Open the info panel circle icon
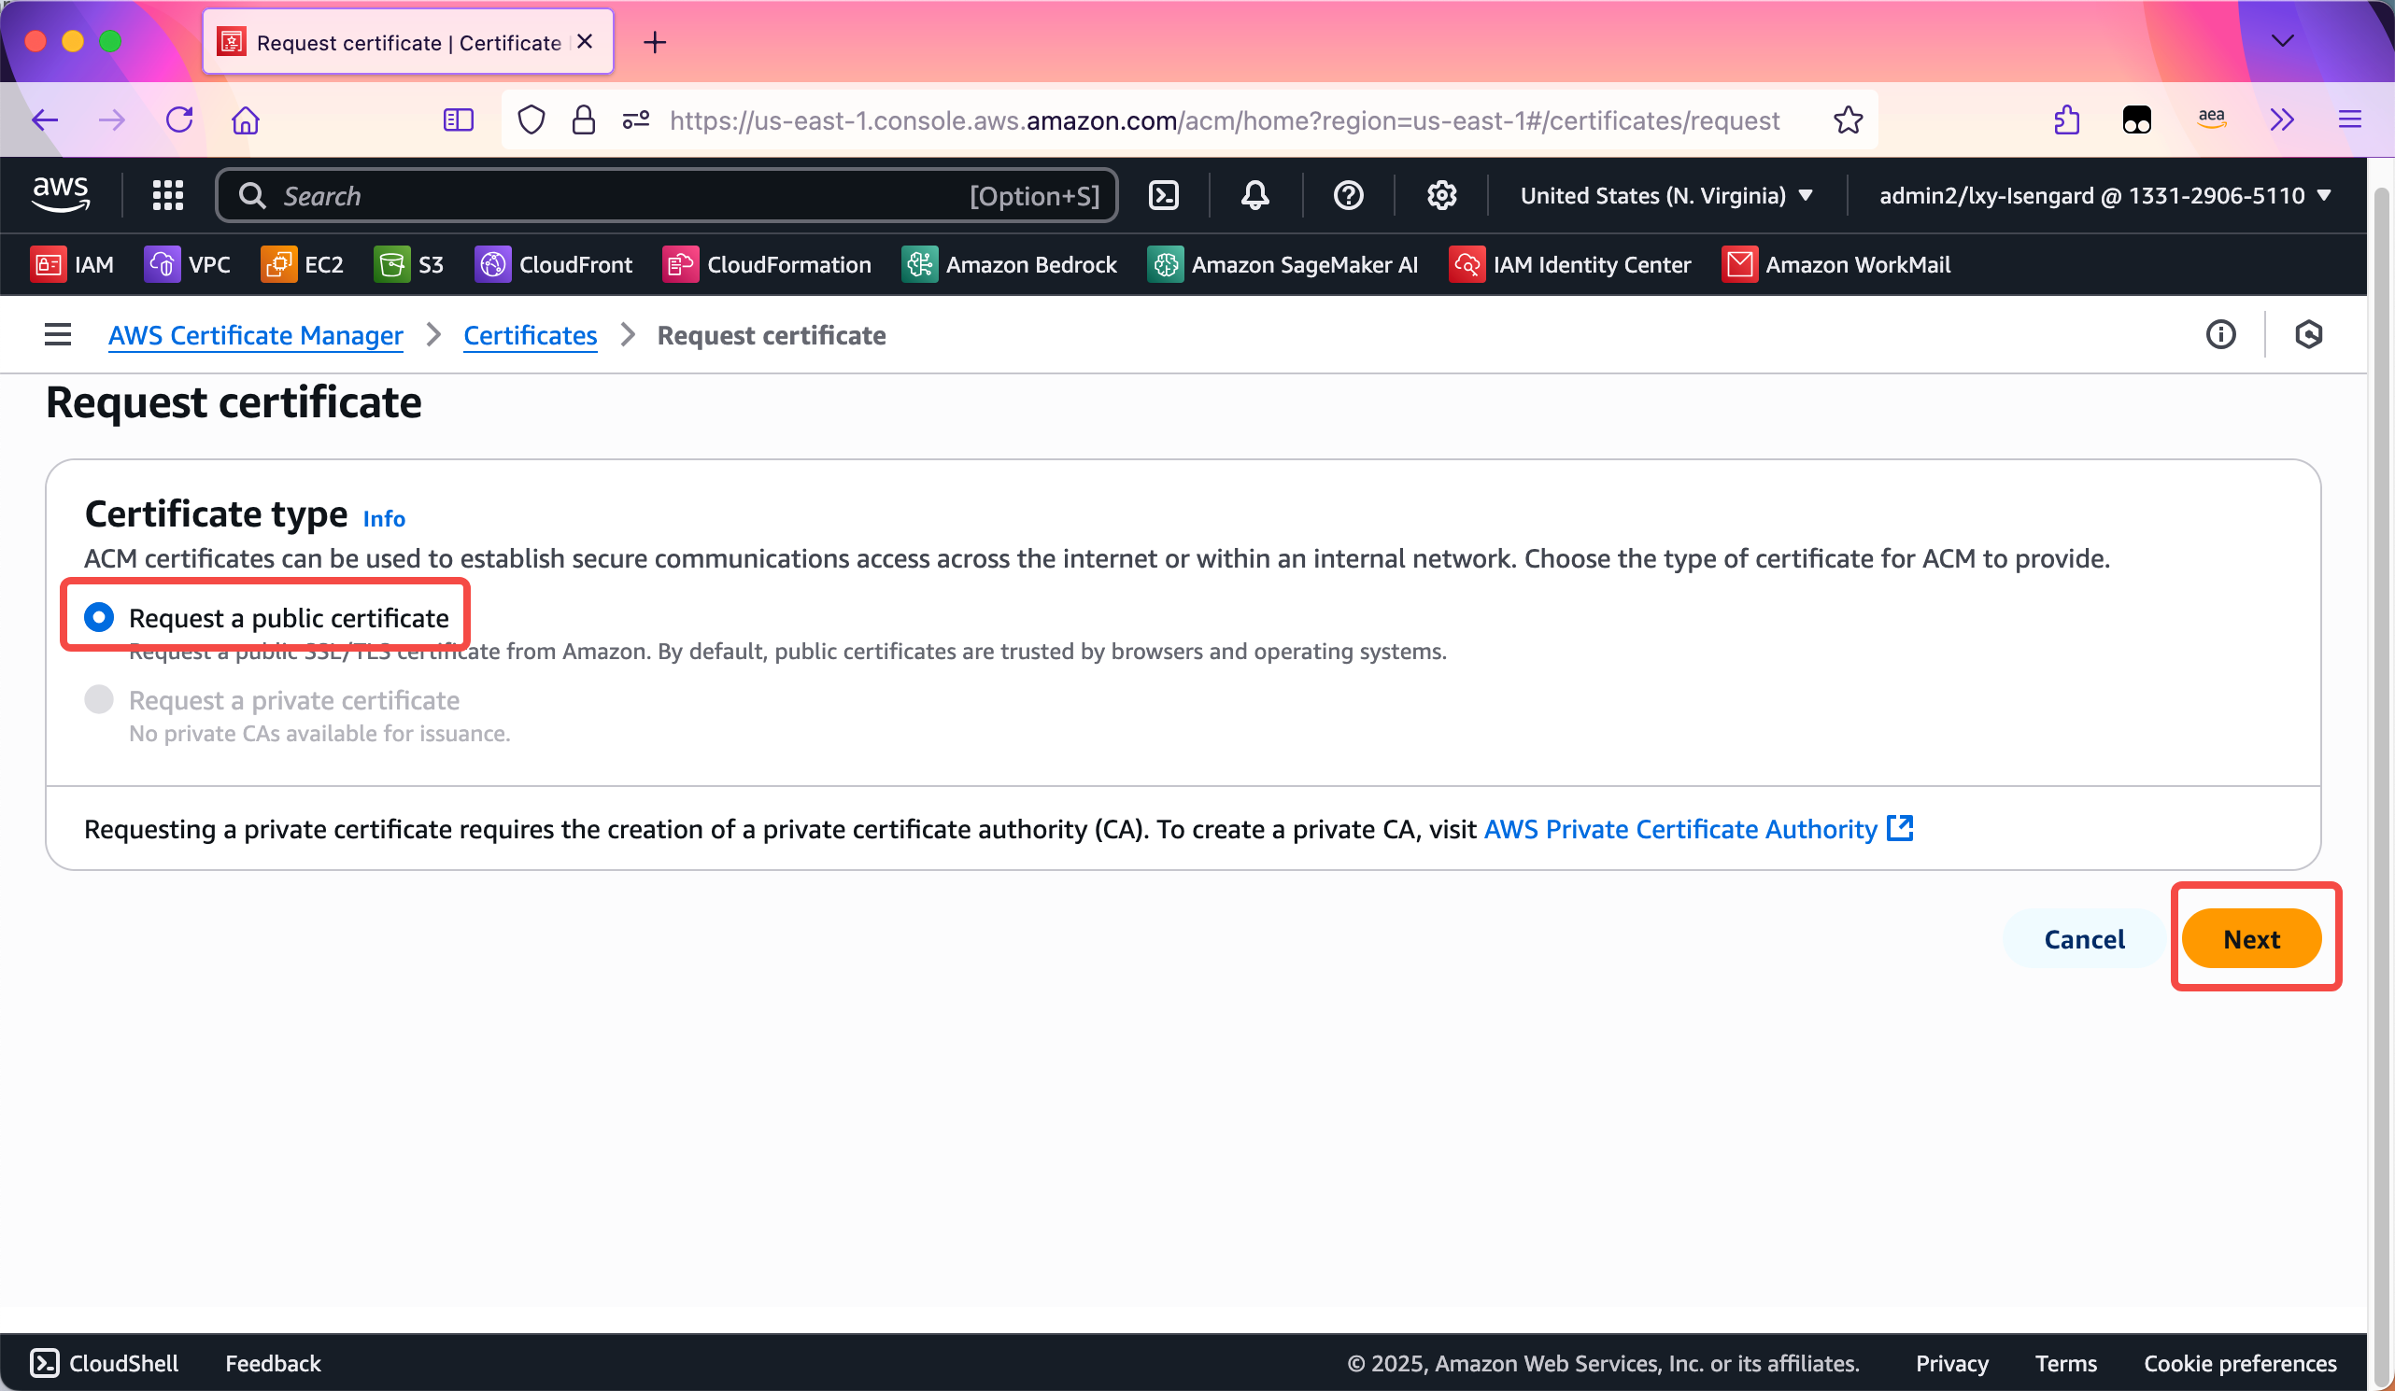 pos(2220,334)
